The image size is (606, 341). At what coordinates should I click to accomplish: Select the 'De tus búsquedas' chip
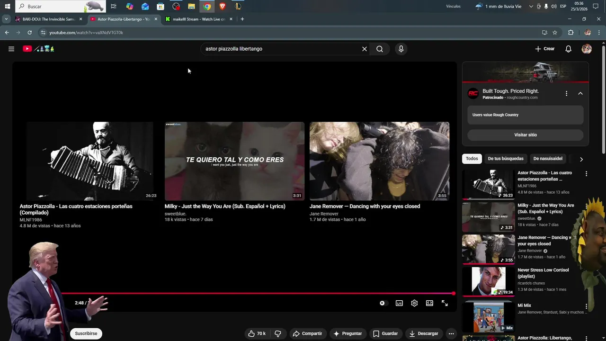pyautogui.click(x=506, y=159)
